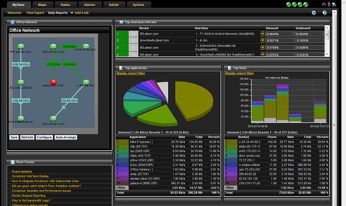Switch to the Flow Expert sub-tab
Screen dimensions: 346x206
click(35, 13)
